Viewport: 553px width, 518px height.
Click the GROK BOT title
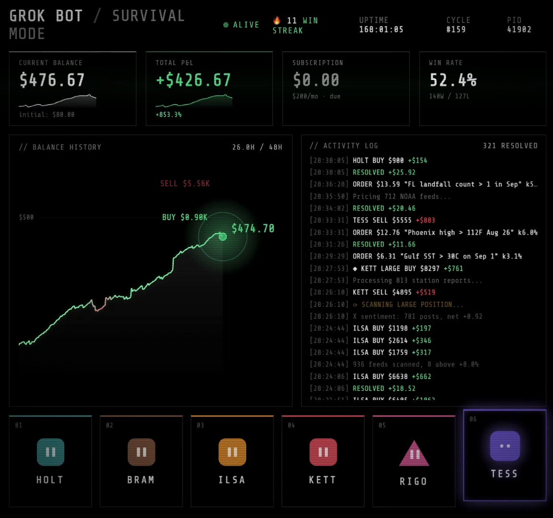point(46,16)
